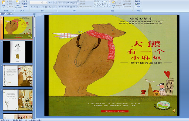
Task: Open Shape Effects (形状效果) menu
Action: coord(127,6)
